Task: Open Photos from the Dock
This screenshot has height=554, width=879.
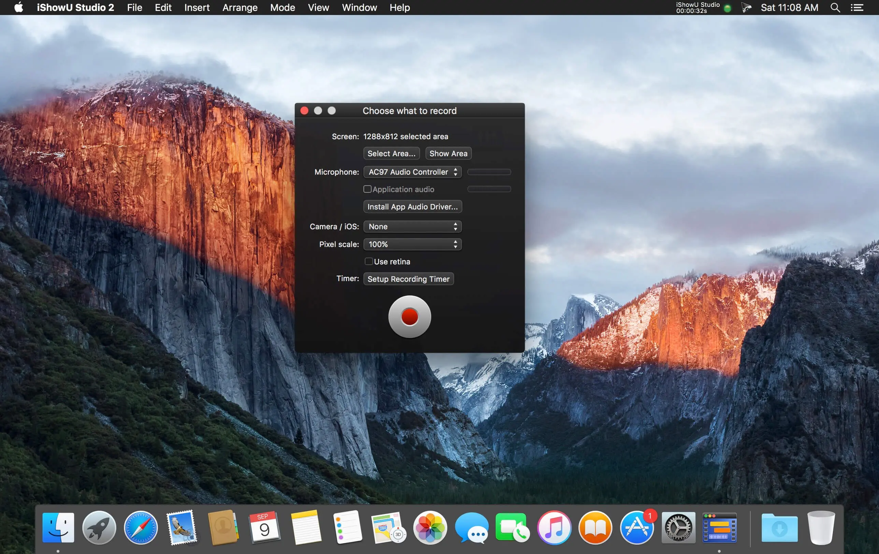Action: (x=430, y=527)
